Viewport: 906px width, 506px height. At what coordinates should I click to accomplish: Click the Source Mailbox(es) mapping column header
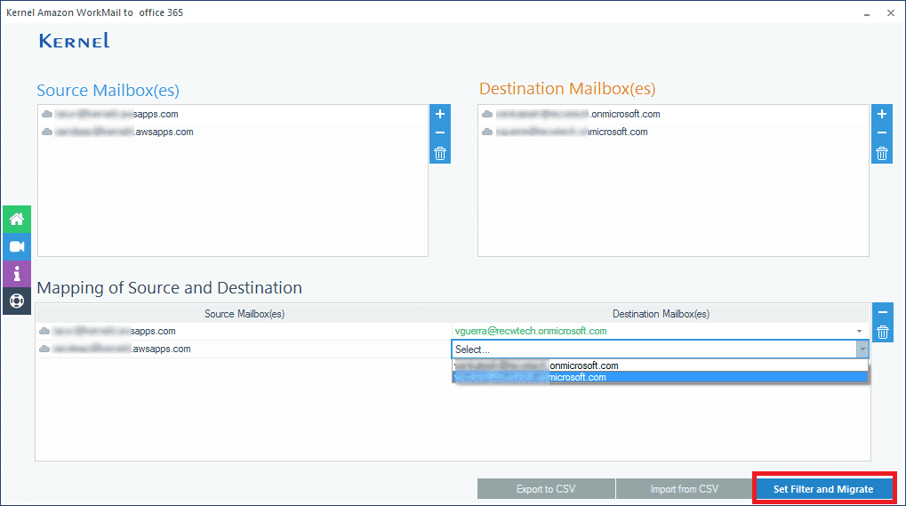tap(245, 314)
